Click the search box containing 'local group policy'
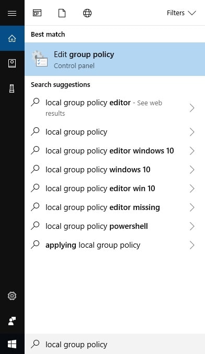This screenshot has width=205, height=354. pos(115,344)
